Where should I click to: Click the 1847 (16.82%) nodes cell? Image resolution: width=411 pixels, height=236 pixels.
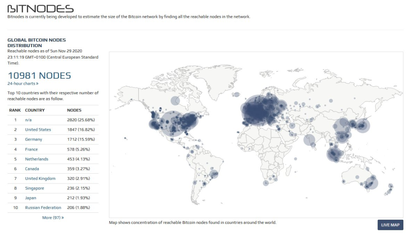click(81, 130)
